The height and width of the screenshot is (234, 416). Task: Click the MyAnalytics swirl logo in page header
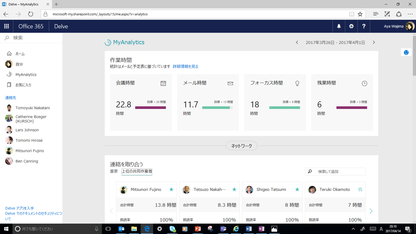108,43
